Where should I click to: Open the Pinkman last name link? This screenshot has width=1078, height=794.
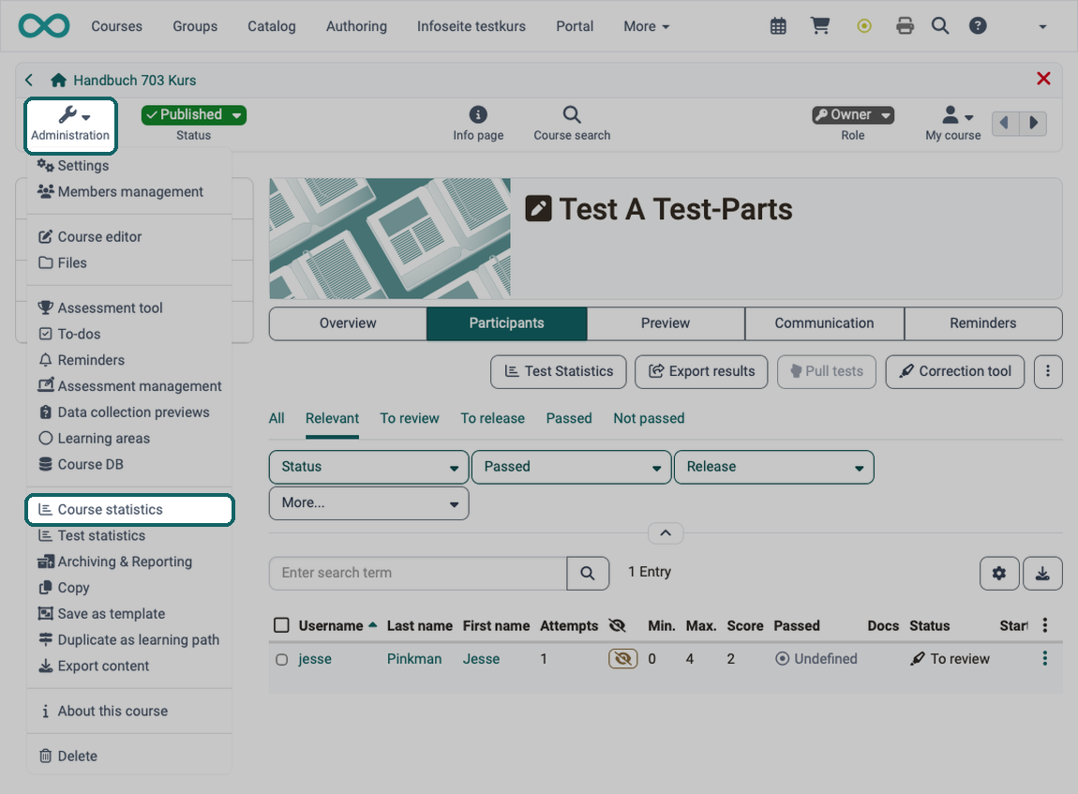click(x=414, y=659)
